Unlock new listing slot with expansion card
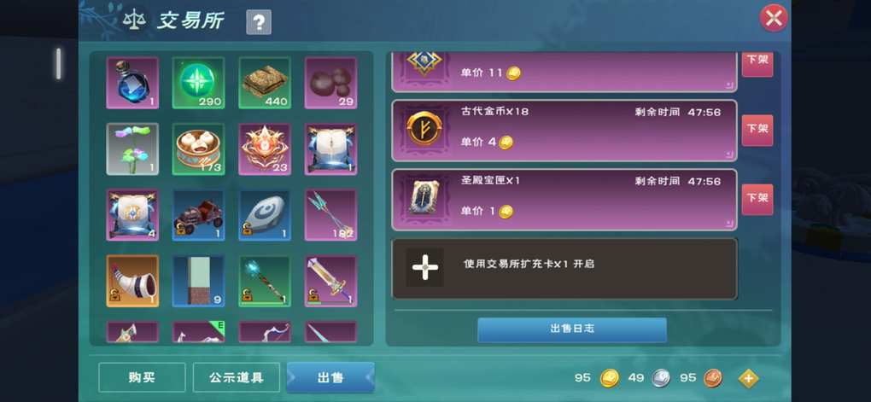This screenshot has height=402, width=871. 565,269
